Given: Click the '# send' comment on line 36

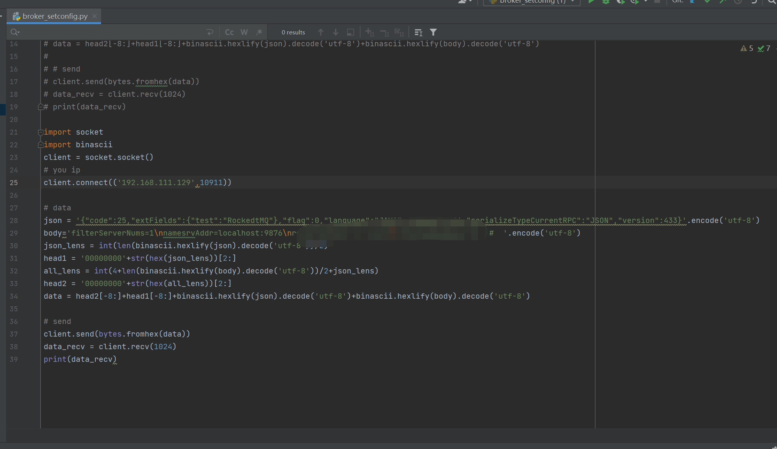Looking at the screenshot, I should [57, 322].
